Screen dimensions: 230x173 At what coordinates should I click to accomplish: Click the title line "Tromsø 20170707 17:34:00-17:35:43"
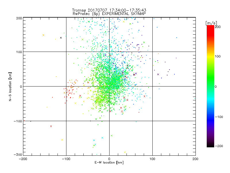(x=109, y=10)
